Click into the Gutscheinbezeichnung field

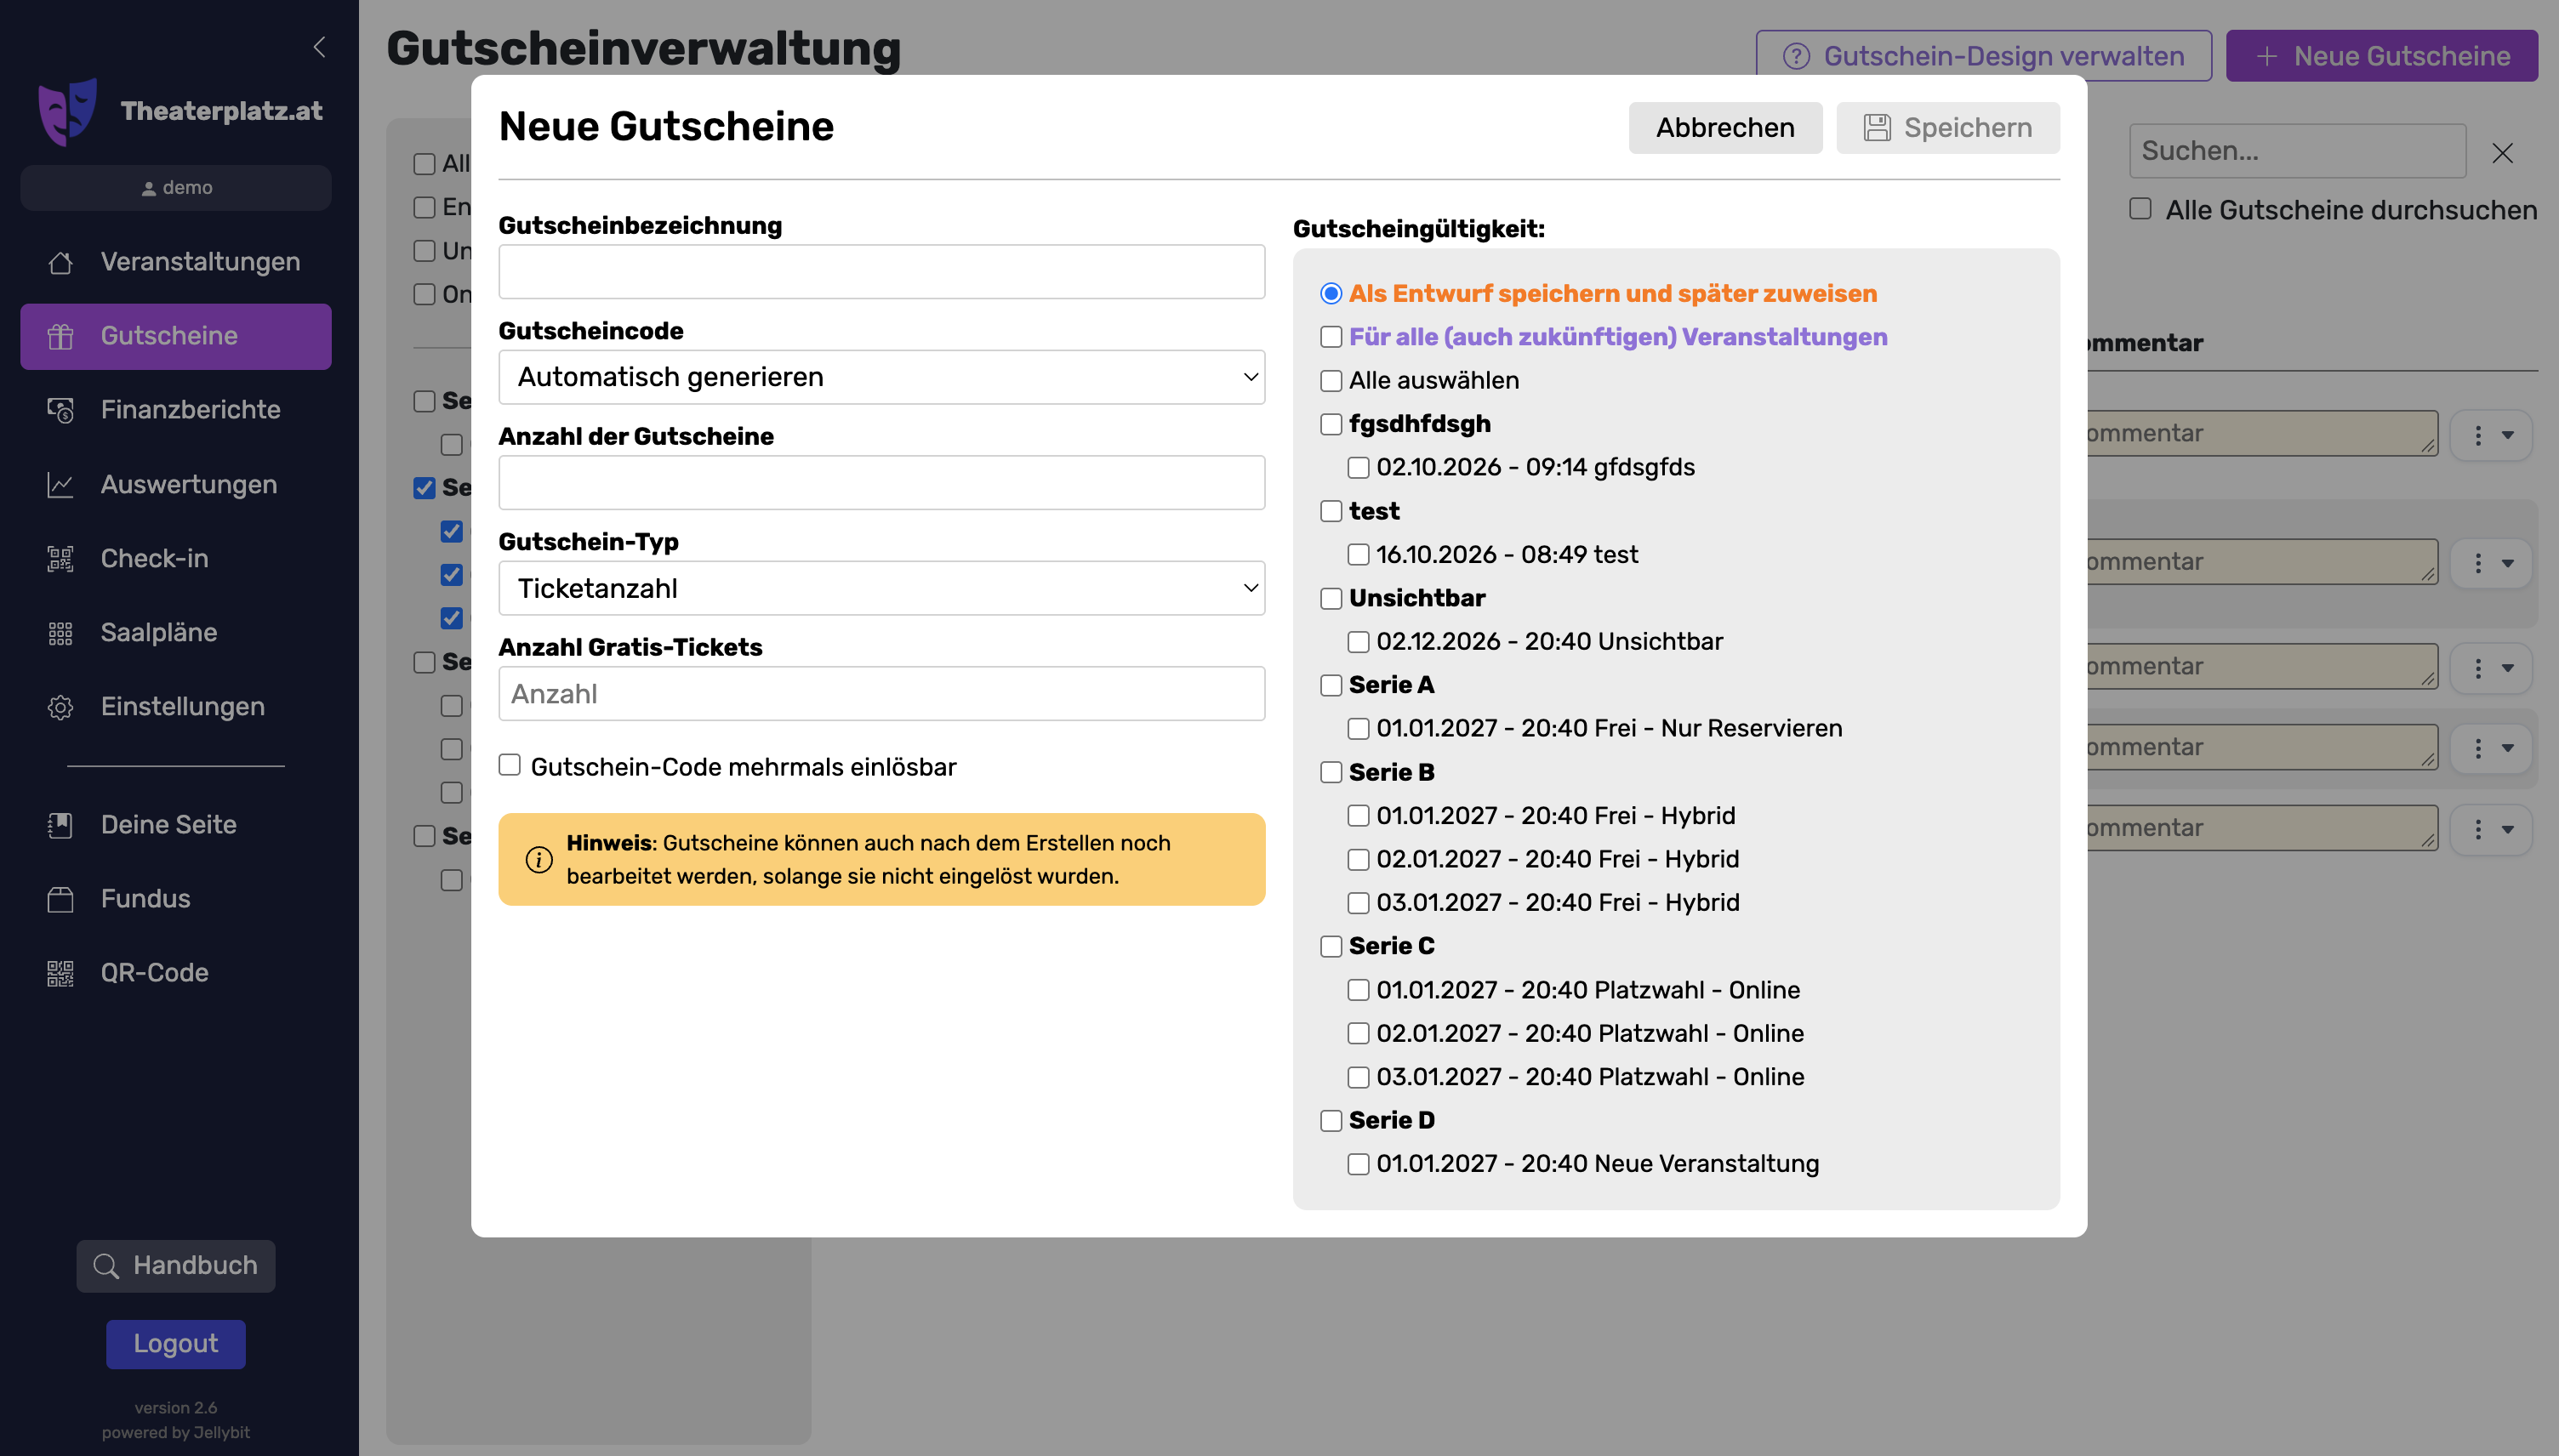tap(882, 272)
